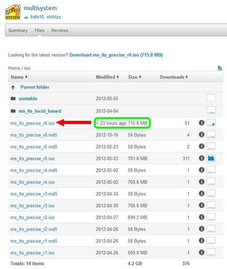Sort file list by Size
This screenshot has width=227, height=269.
[135, 77]
